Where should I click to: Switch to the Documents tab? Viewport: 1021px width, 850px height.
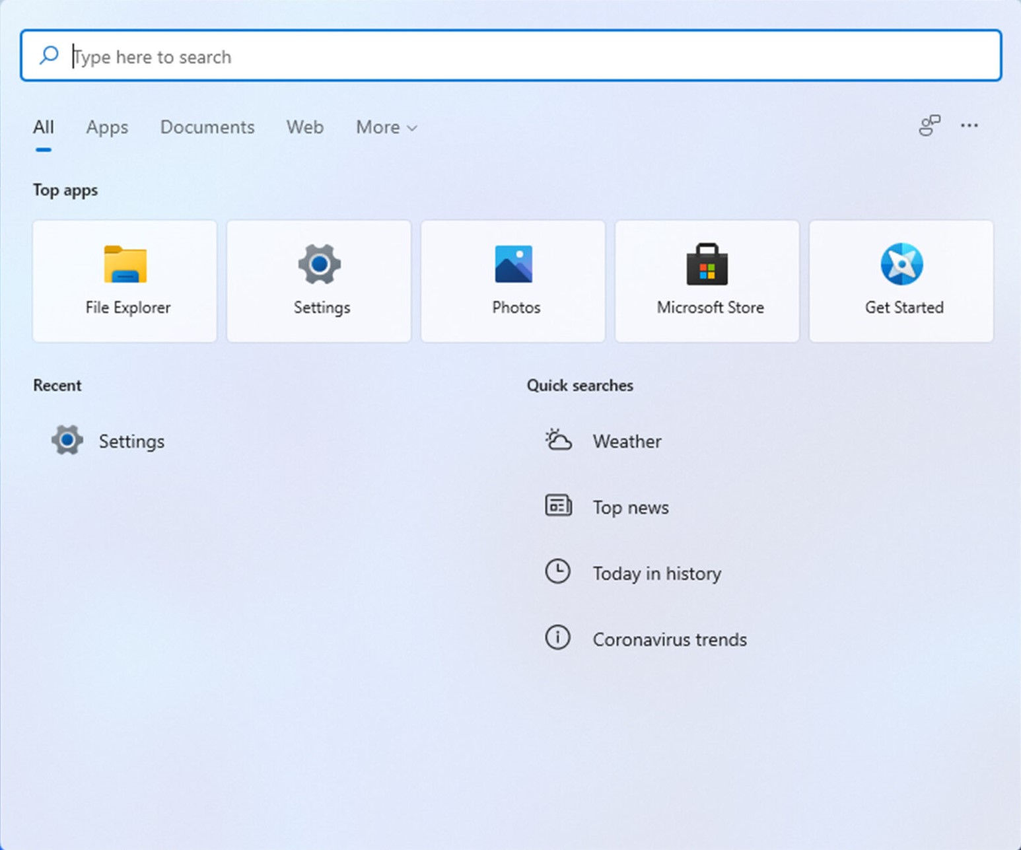(x=207, y=127)
